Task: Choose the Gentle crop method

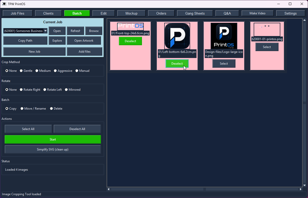Action: pyautogui.click(x=26, y=71)
